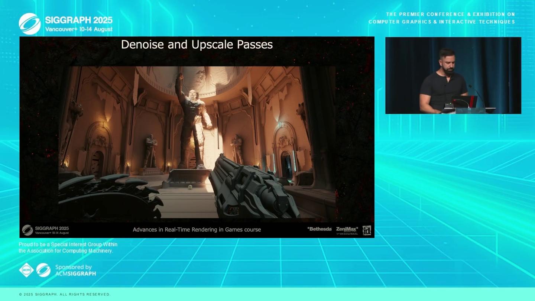This screenshot has width=535, height=301.
Task: Click the ACM diamond logo
Action: coord(26,270)
